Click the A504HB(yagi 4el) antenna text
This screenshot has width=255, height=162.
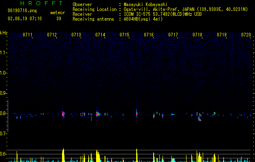pos(143,19)
